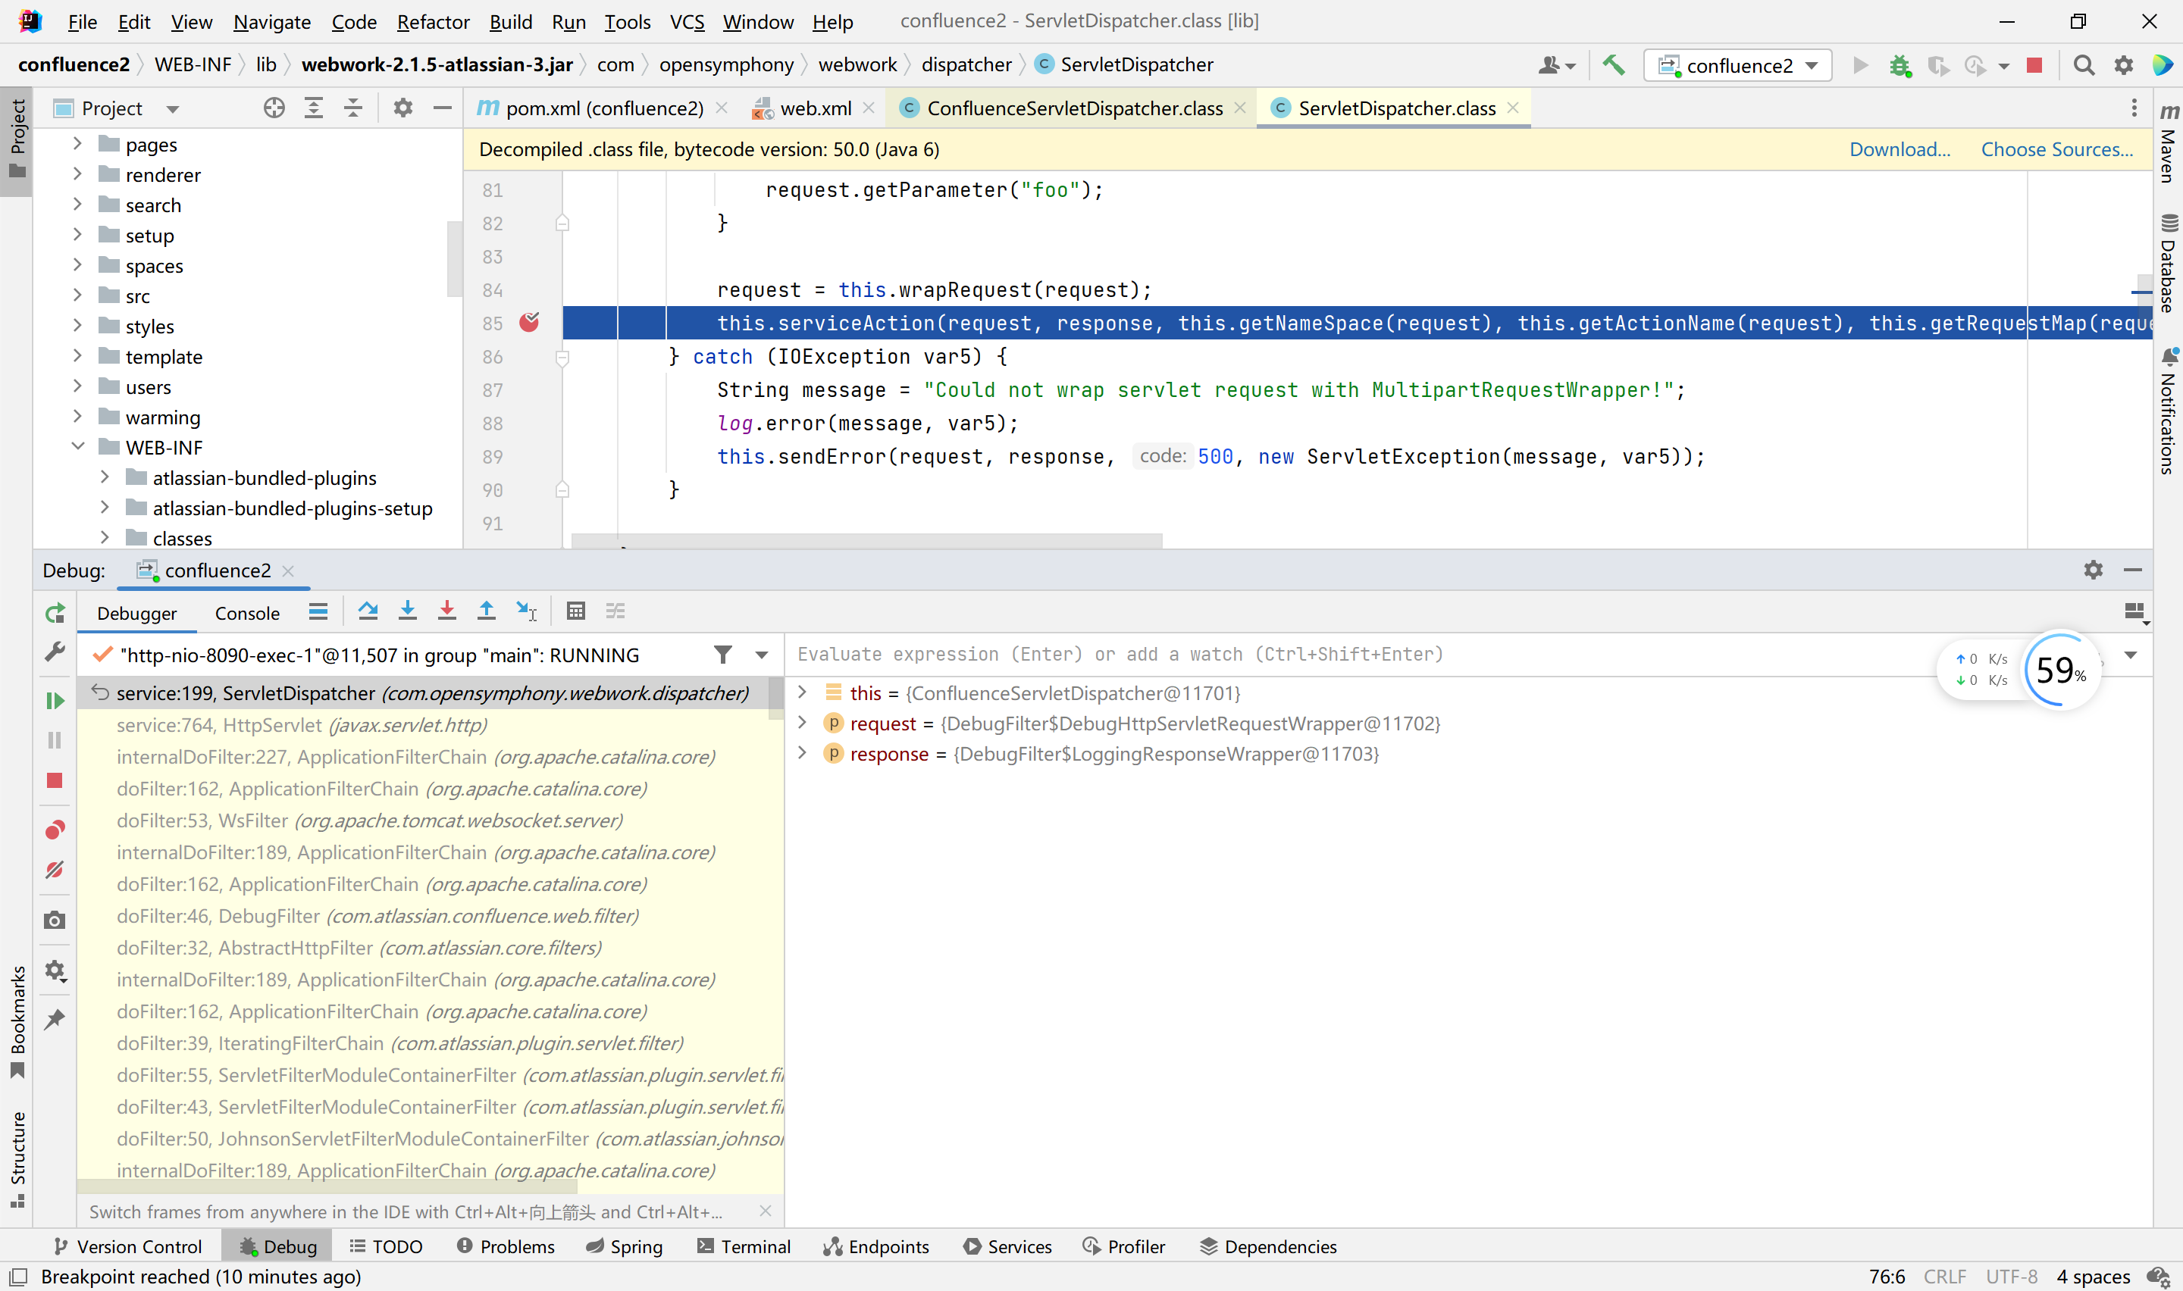The width and height of the screenshot is (2183, 1291).
Task: Toggle fold marker at line 90
Action: 562,489
